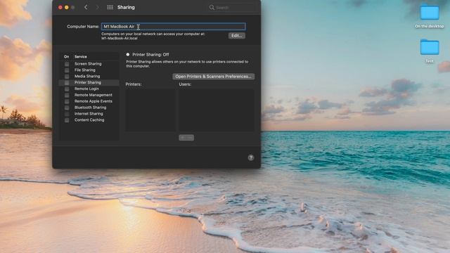
Task: Open the 'On the desktop' folder
Action: [430, 17]
